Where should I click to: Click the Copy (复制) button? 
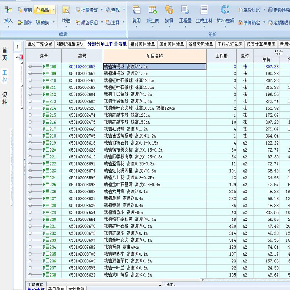coord(25,10)
